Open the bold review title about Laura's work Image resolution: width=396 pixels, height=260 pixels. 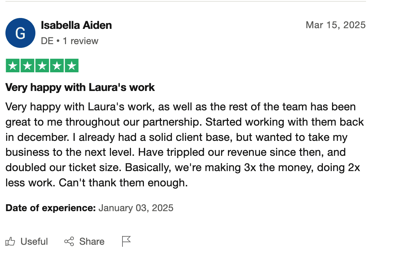(80, 88)
